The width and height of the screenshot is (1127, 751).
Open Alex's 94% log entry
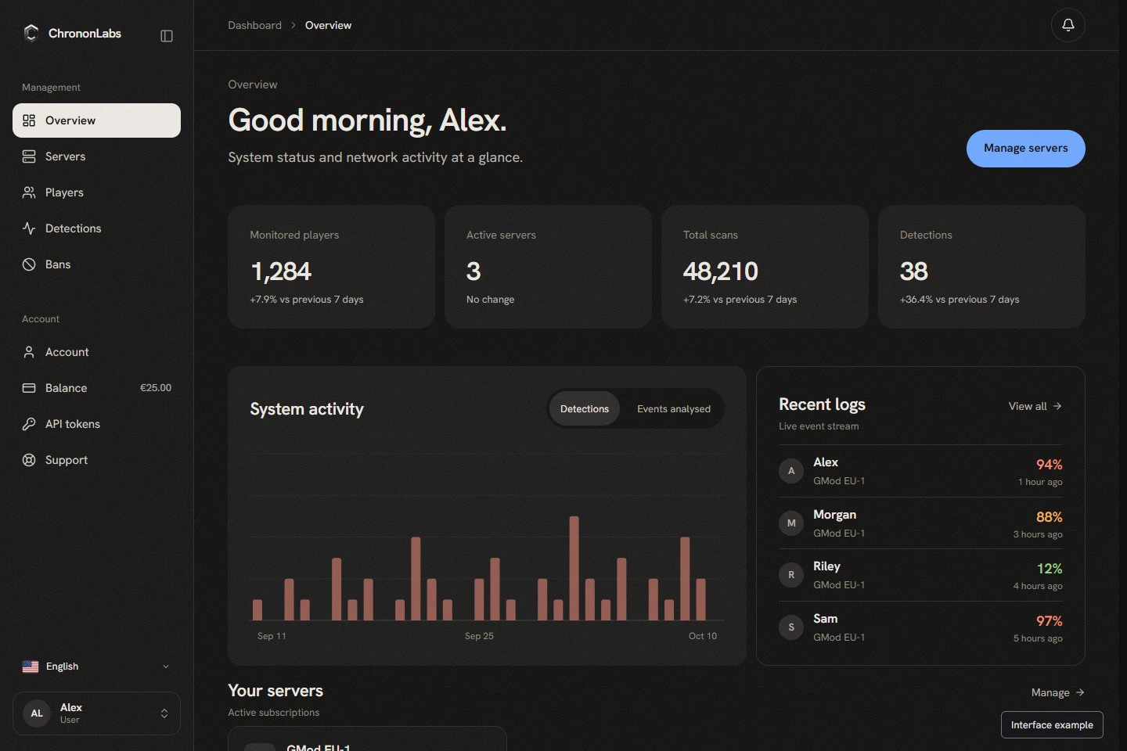[x=920, y=471]
